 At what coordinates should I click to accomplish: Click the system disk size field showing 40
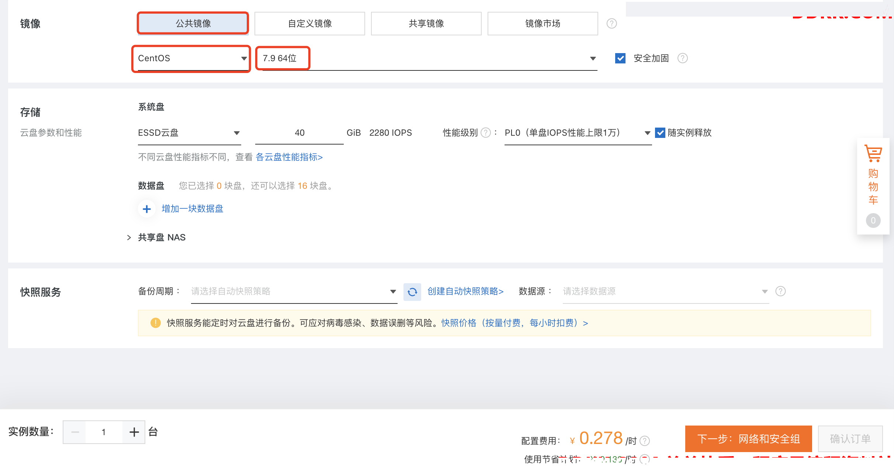click(x=299, y=133)
